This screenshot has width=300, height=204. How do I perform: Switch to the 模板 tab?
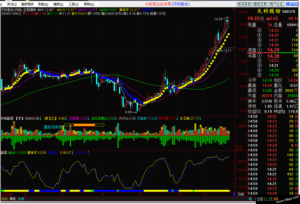point(13,199)
